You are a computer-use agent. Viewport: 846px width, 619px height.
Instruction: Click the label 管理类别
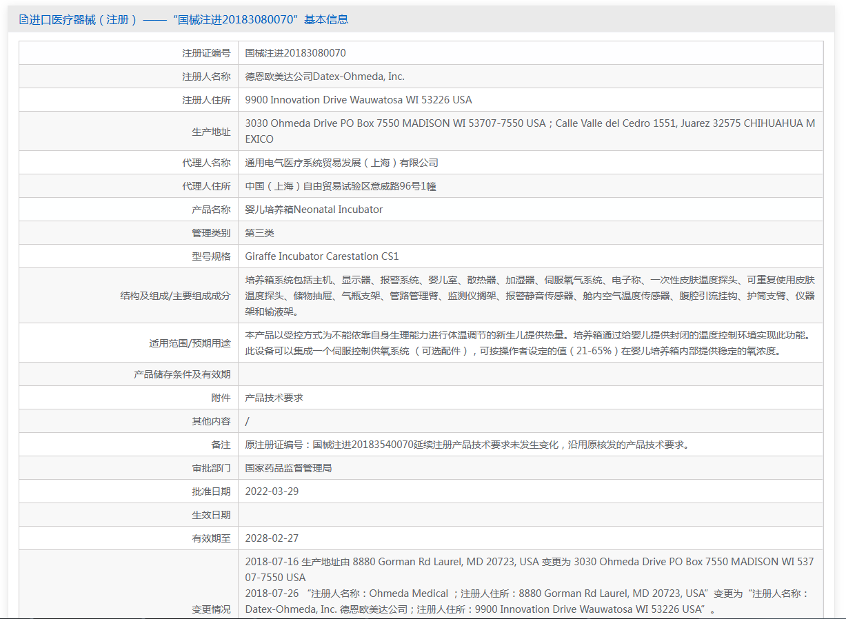coord(211,233)
